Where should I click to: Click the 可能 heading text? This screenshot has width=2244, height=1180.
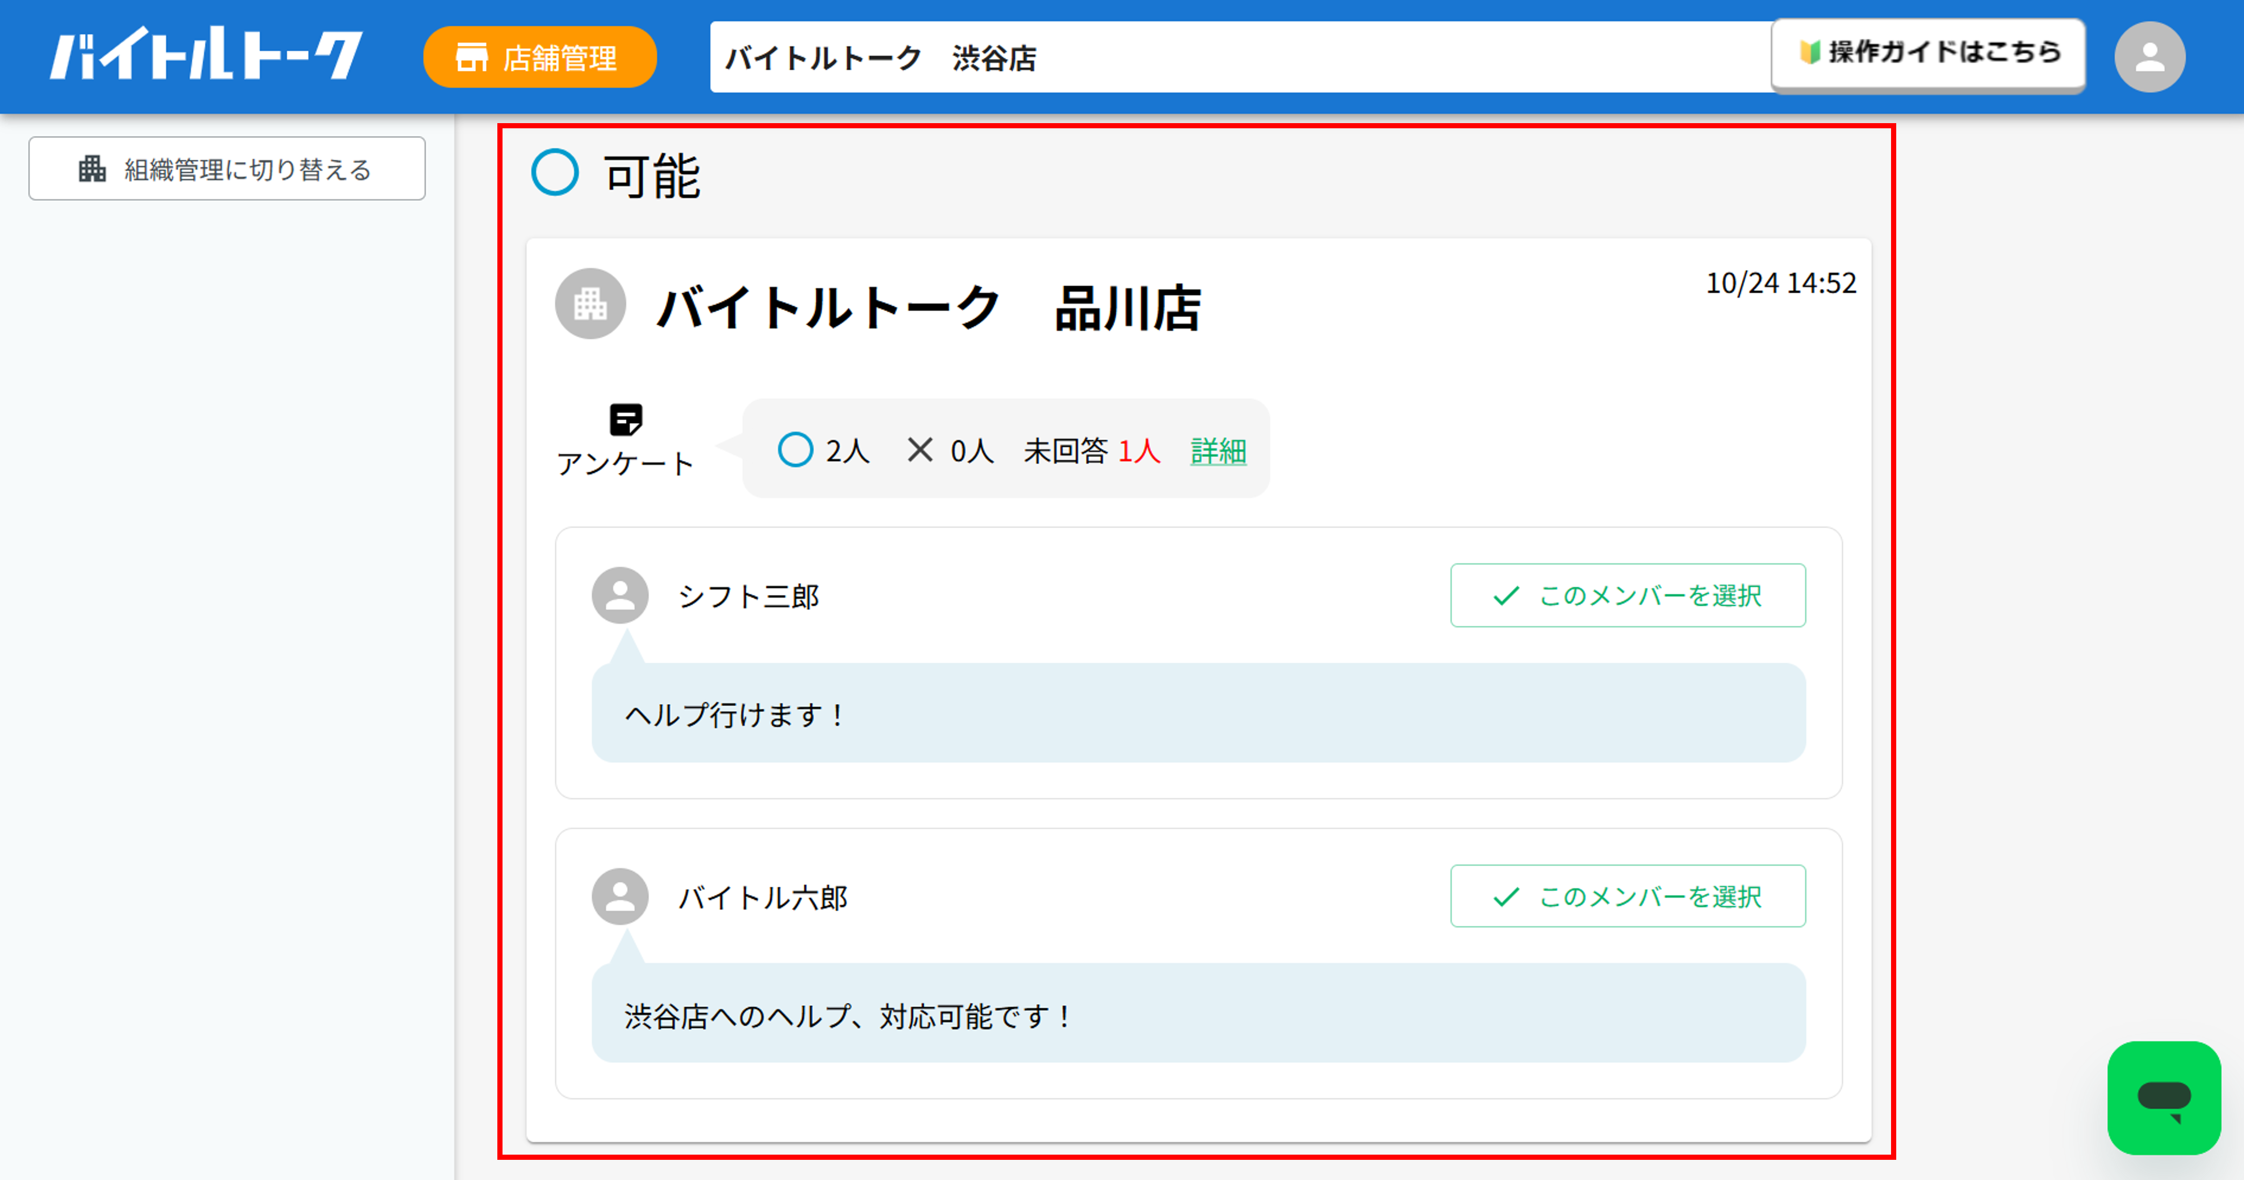pos(653,175)
